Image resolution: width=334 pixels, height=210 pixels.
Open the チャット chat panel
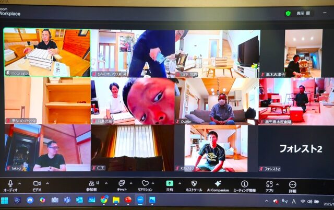121,184
